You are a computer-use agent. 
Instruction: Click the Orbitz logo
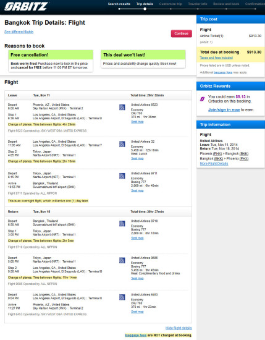coord(26,7)
